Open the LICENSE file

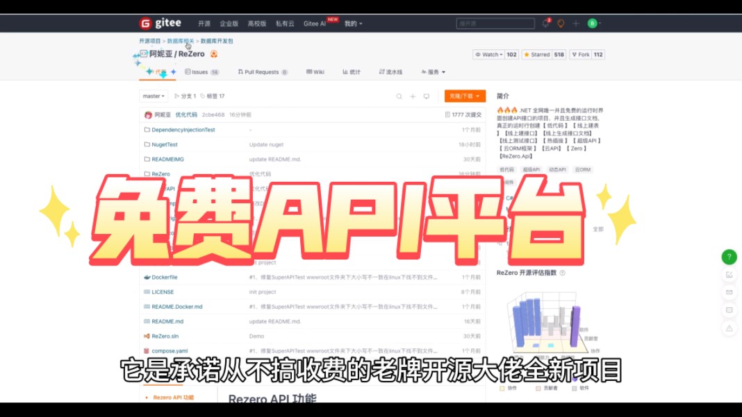[x=163, y=292]
